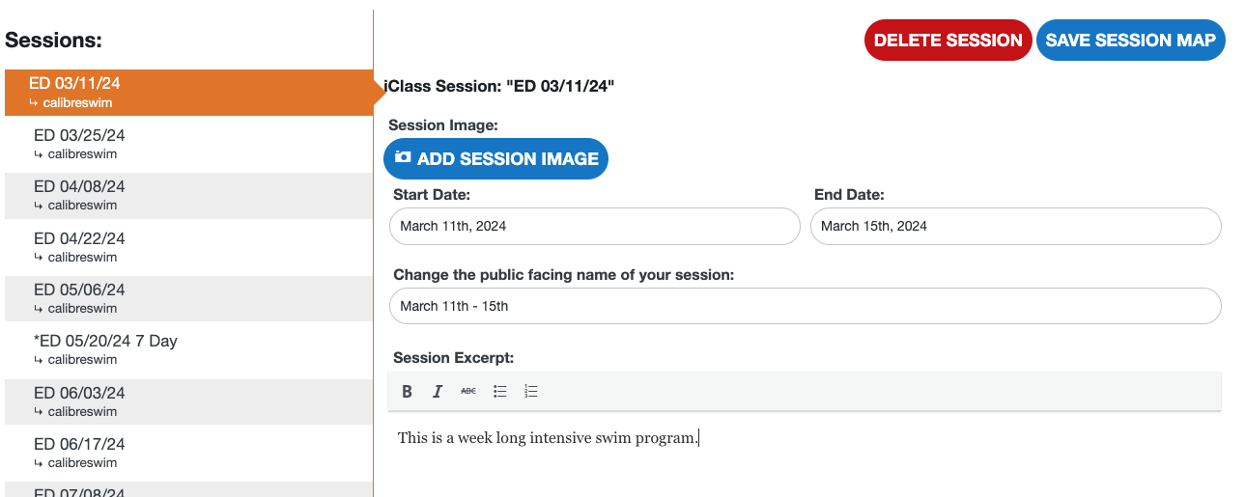Insert a numbered list in excerpt

530,391
